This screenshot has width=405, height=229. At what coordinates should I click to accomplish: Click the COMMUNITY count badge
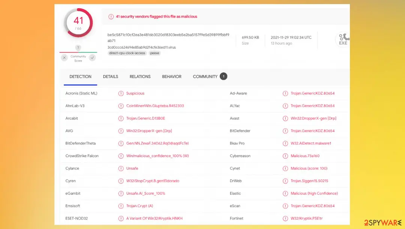click(223, 76)
